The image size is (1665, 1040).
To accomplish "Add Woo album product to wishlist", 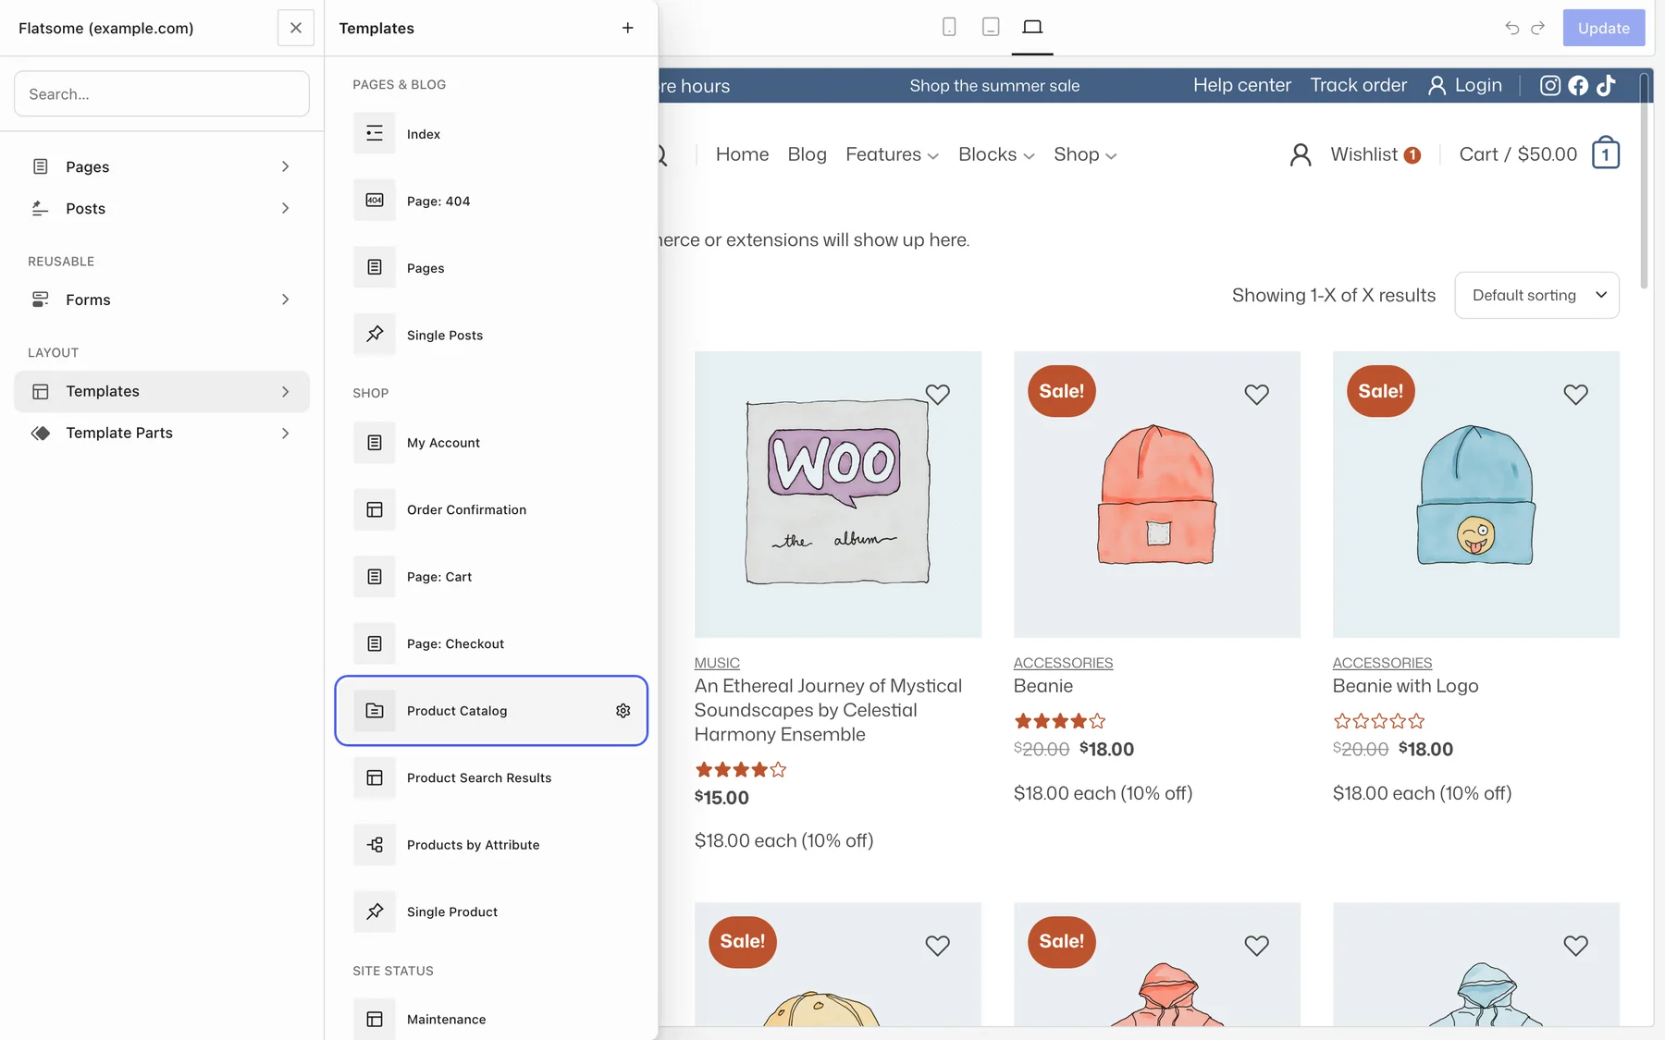I will coord(937,395).
